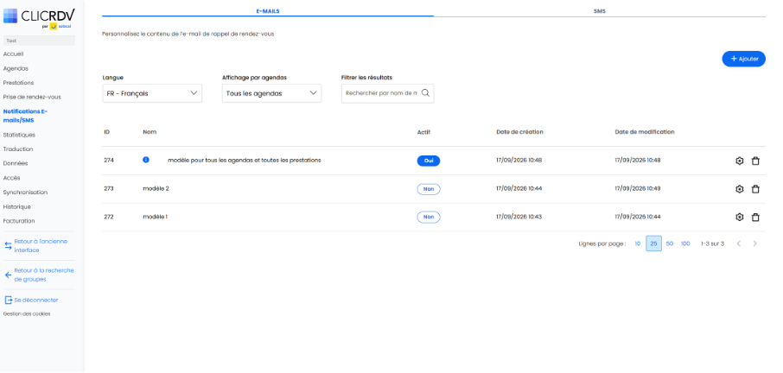Screen dimensions: 783x373
Task: Select 50 lines per page
Action: (x=670, y=243)
